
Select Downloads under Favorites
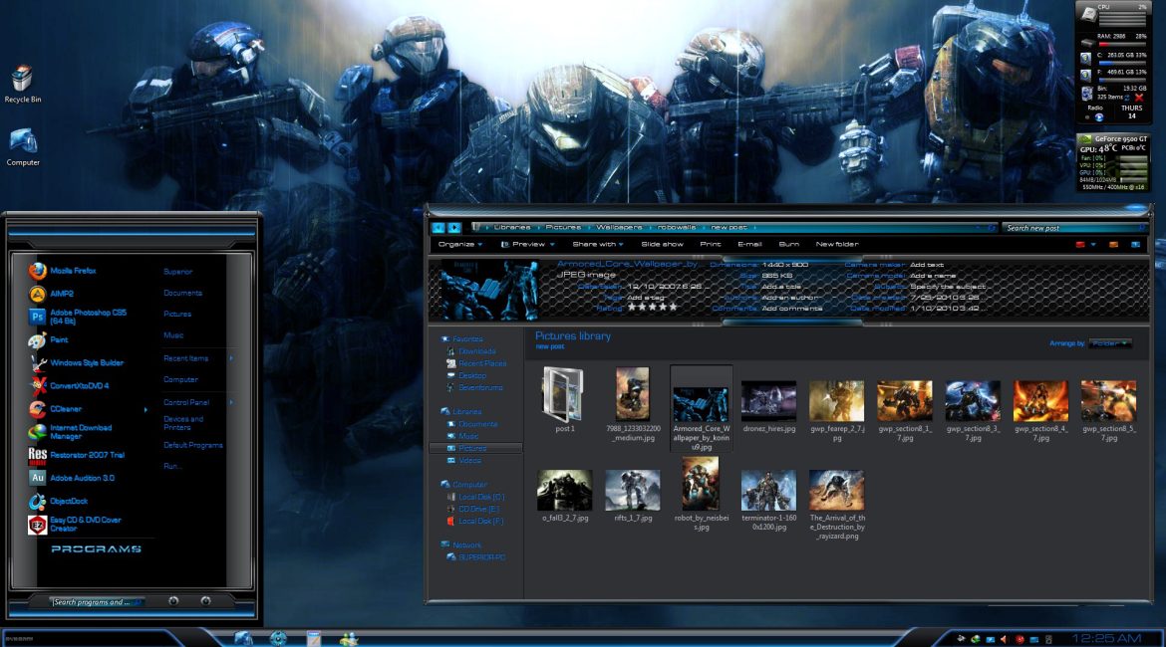(476, 351)
